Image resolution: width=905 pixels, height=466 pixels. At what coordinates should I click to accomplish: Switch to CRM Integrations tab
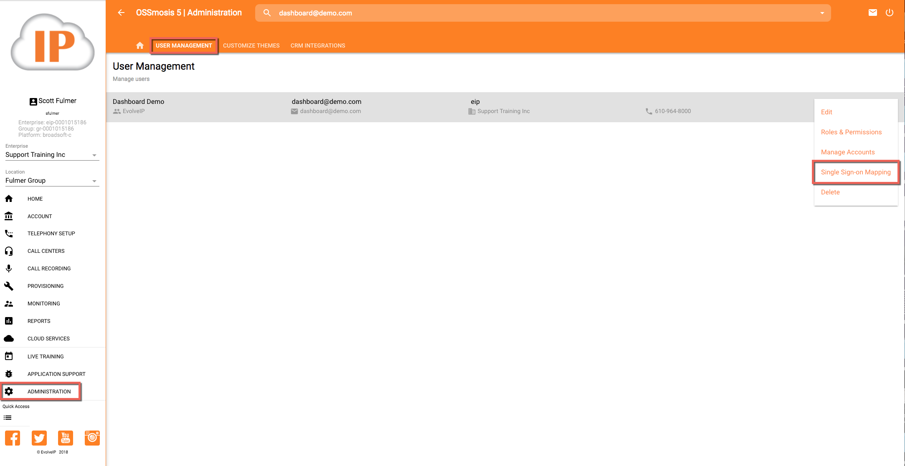318,45
